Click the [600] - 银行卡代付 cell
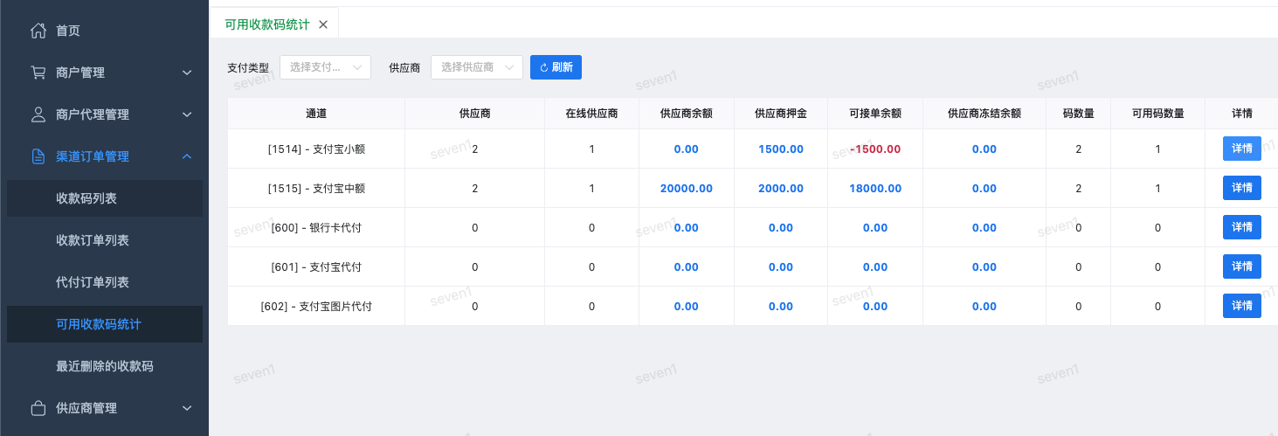 pyautogui.click(x=316, y=228)
